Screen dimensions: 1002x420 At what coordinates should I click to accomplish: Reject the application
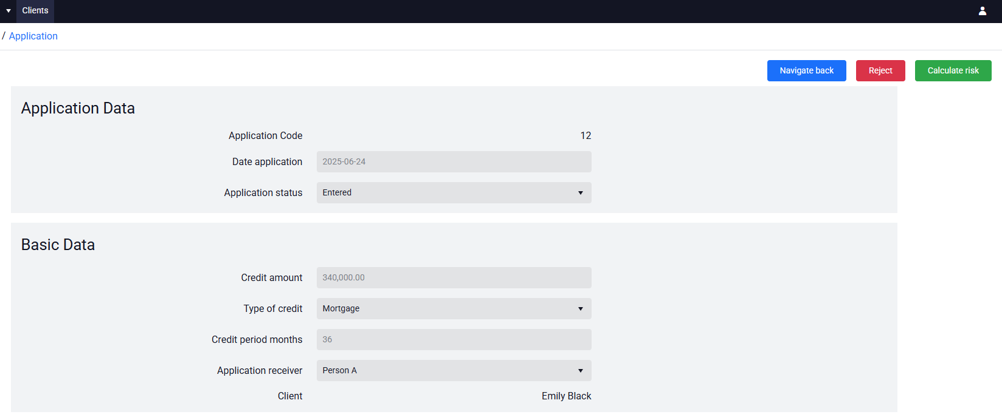[x=880, y=70]
